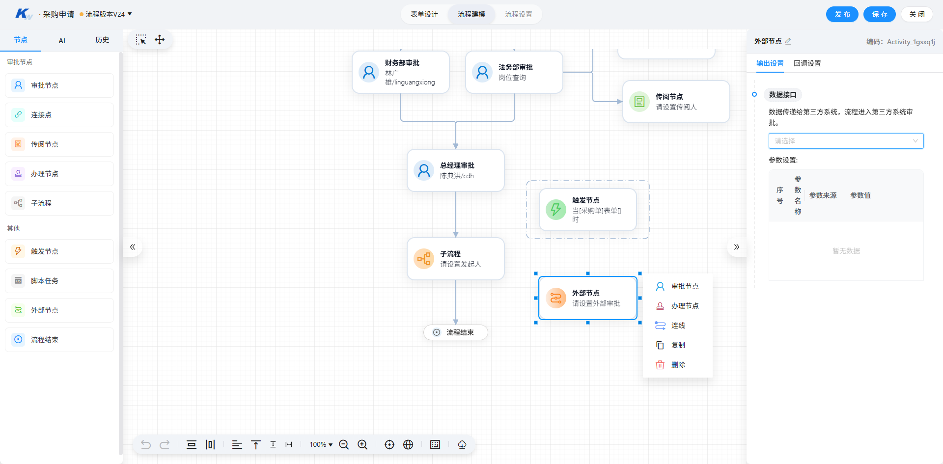Select the 流程结束 end node on canvas
The width and height of the screenshot is (943, 464).
click(456, 332)
